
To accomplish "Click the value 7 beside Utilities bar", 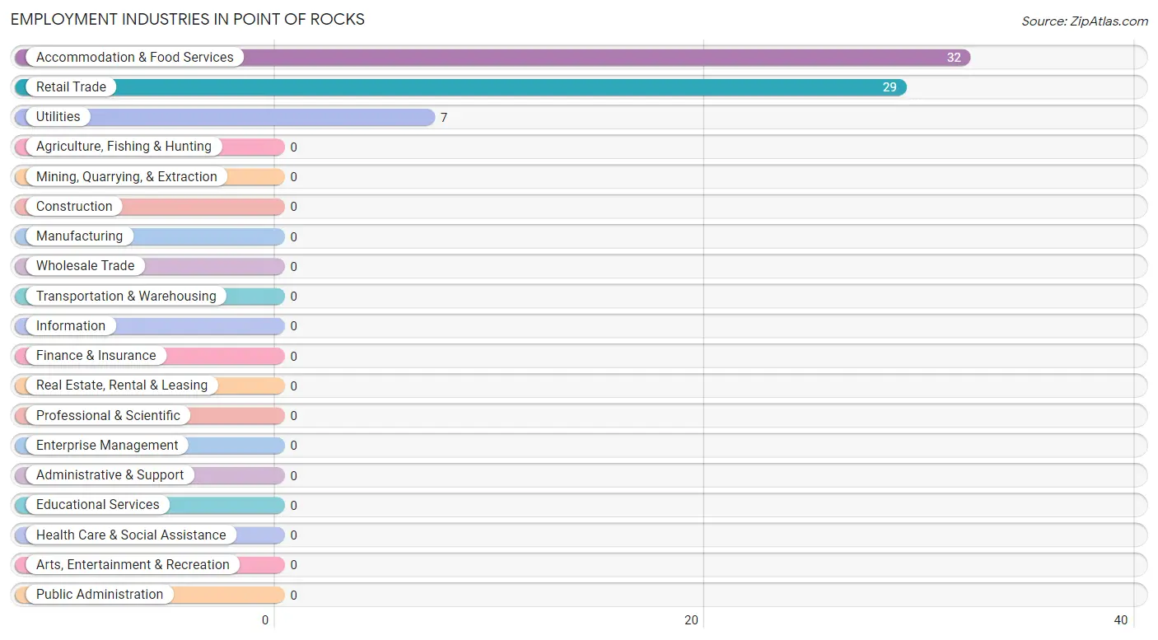I will coord(443,118).
